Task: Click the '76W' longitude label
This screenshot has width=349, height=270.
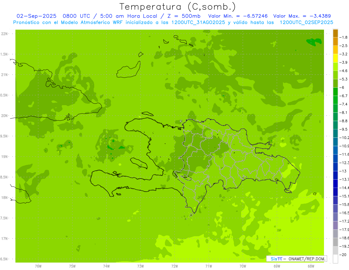Action: click(x=38, y=266)
